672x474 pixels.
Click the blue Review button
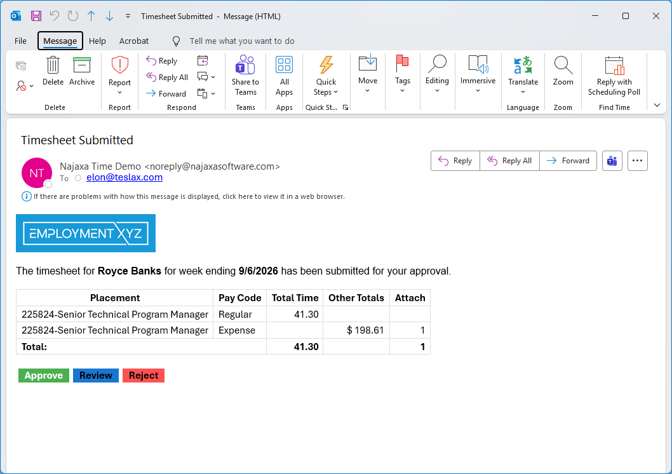(95, 376)
